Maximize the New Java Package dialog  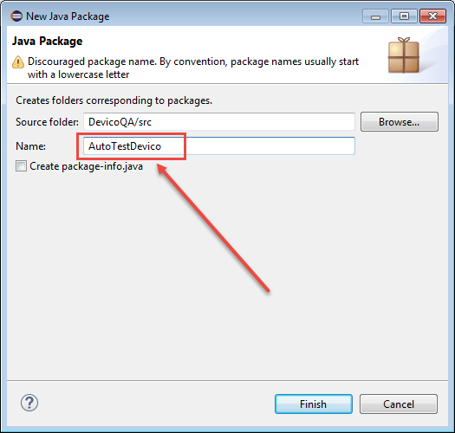[404, 16]
